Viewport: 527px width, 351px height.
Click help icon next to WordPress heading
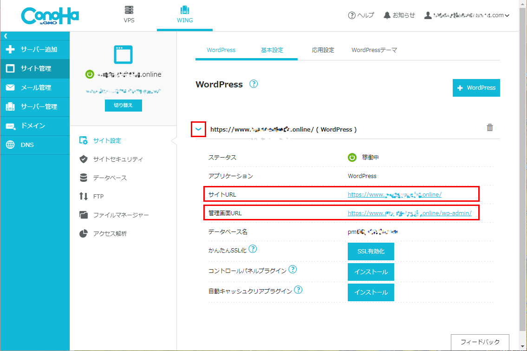[x=254, y=84]
